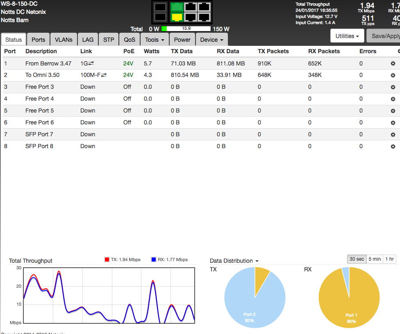
Task: Click the green port 1 icon in switch diagram
Action: tap(177, 7)
